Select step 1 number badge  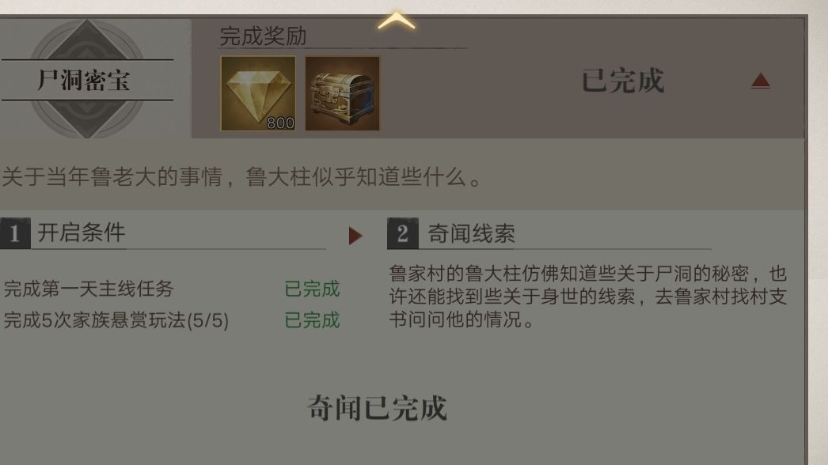coord(15,232)
